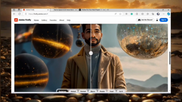Click Join the Discord button

tap(145, 20)
